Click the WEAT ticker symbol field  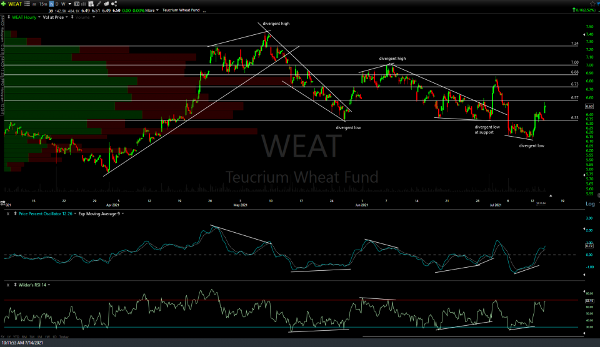(x=16, y=3)
